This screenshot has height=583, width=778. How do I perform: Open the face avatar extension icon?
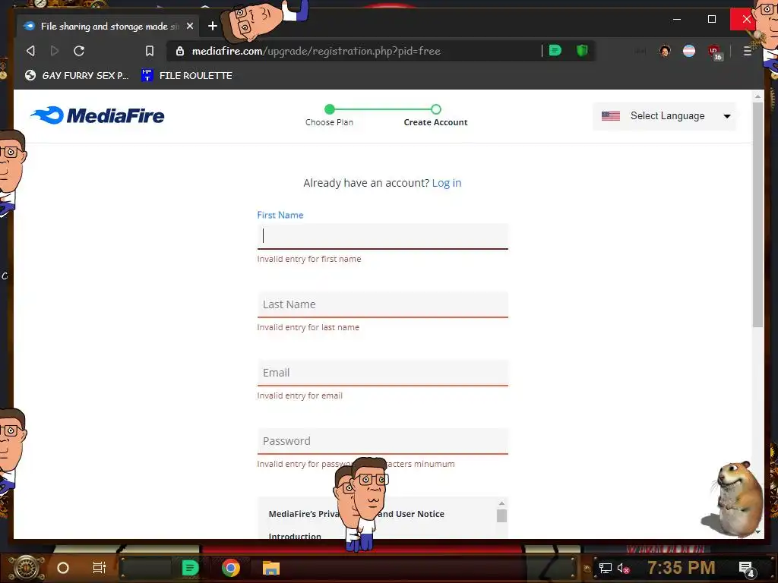click(665, 51)
